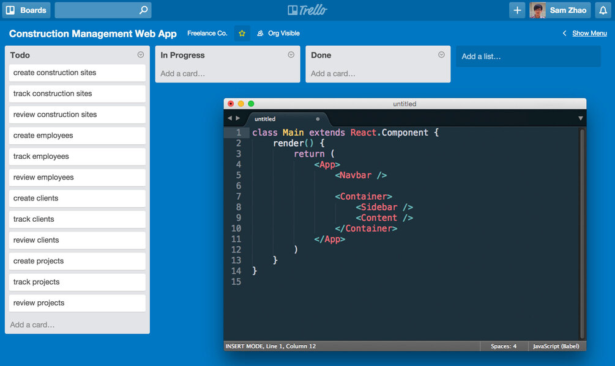Click the untitled window title bar text
Image resolution: width=615 pixels, height=366 pixels.
pyautogui.click(x=404, y=104)
